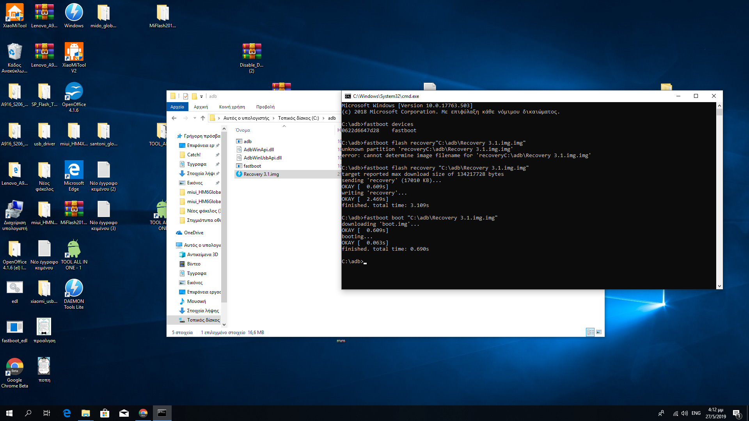
Task: Expand the quick access toolbar customize dropdown
Action: click(201, 96)
